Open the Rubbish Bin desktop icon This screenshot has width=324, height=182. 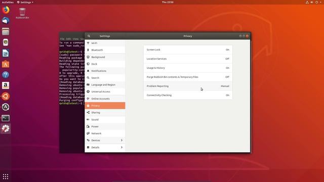(x=22, y=14)
